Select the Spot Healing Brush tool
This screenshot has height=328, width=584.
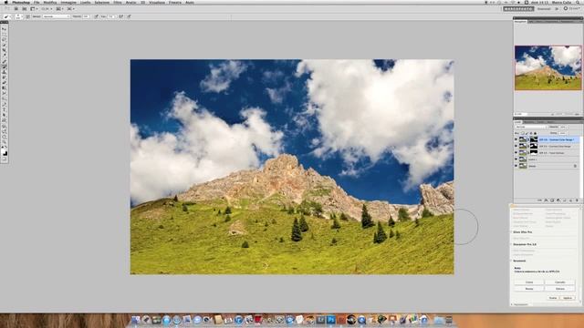pyautogui.click(x=4, y=61)
